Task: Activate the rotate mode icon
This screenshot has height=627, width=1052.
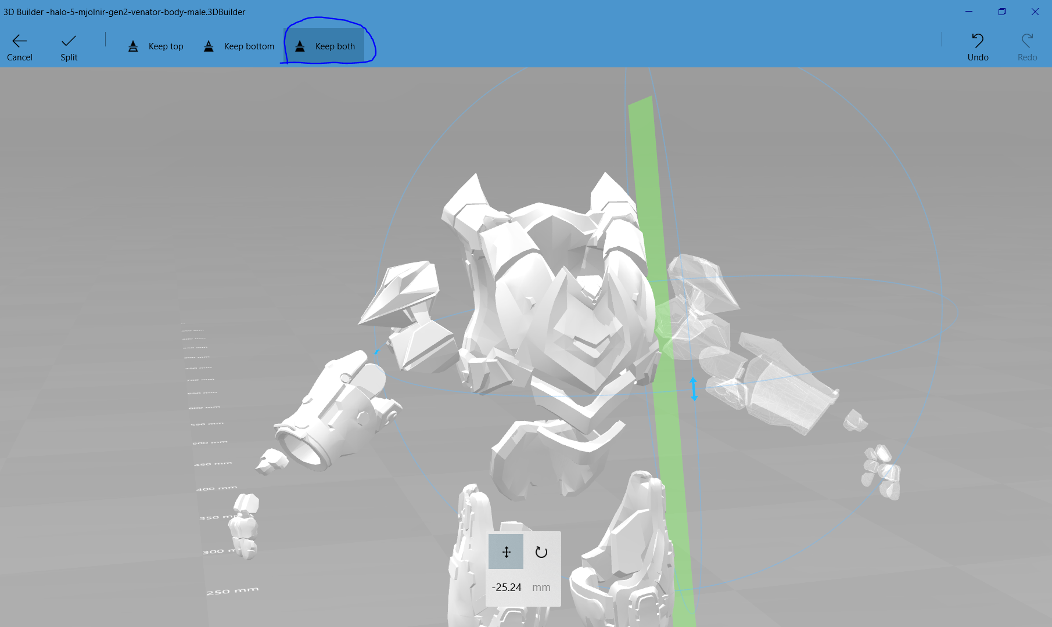Action: pyautogui.click(x=541, y=552)
